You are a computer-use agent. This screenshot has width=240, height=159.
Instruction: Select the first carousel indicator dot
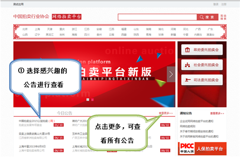(88, 99)
